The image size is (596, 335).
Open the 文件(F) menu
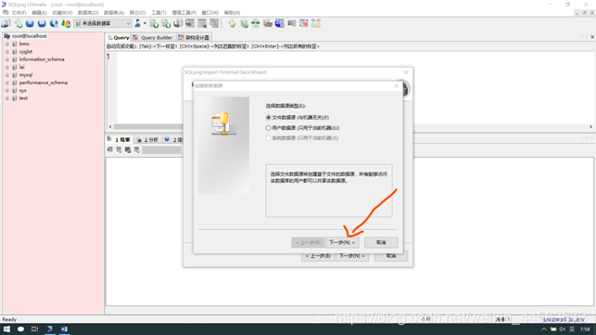coord(19,13)
